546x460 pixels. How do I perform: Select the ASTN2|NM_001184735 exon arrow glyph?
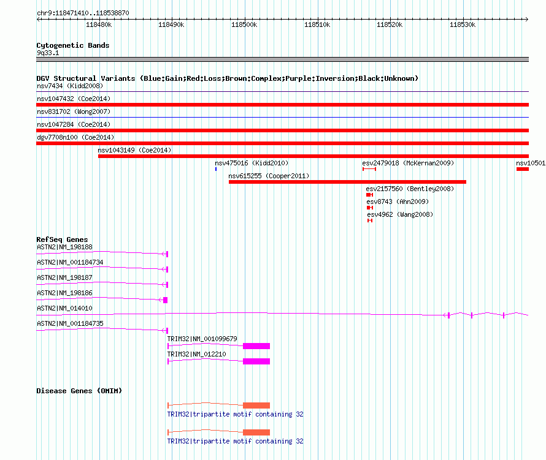[165, 331]
